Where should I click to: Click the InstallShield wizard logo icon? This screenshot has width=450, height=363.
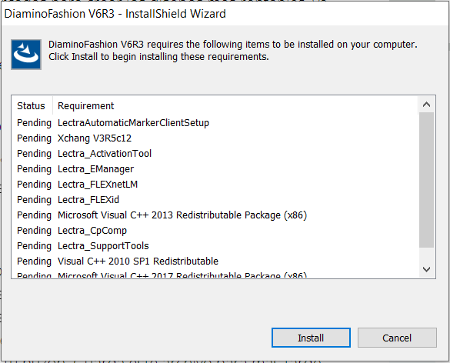pyautogui.click(x=26, y=55)
